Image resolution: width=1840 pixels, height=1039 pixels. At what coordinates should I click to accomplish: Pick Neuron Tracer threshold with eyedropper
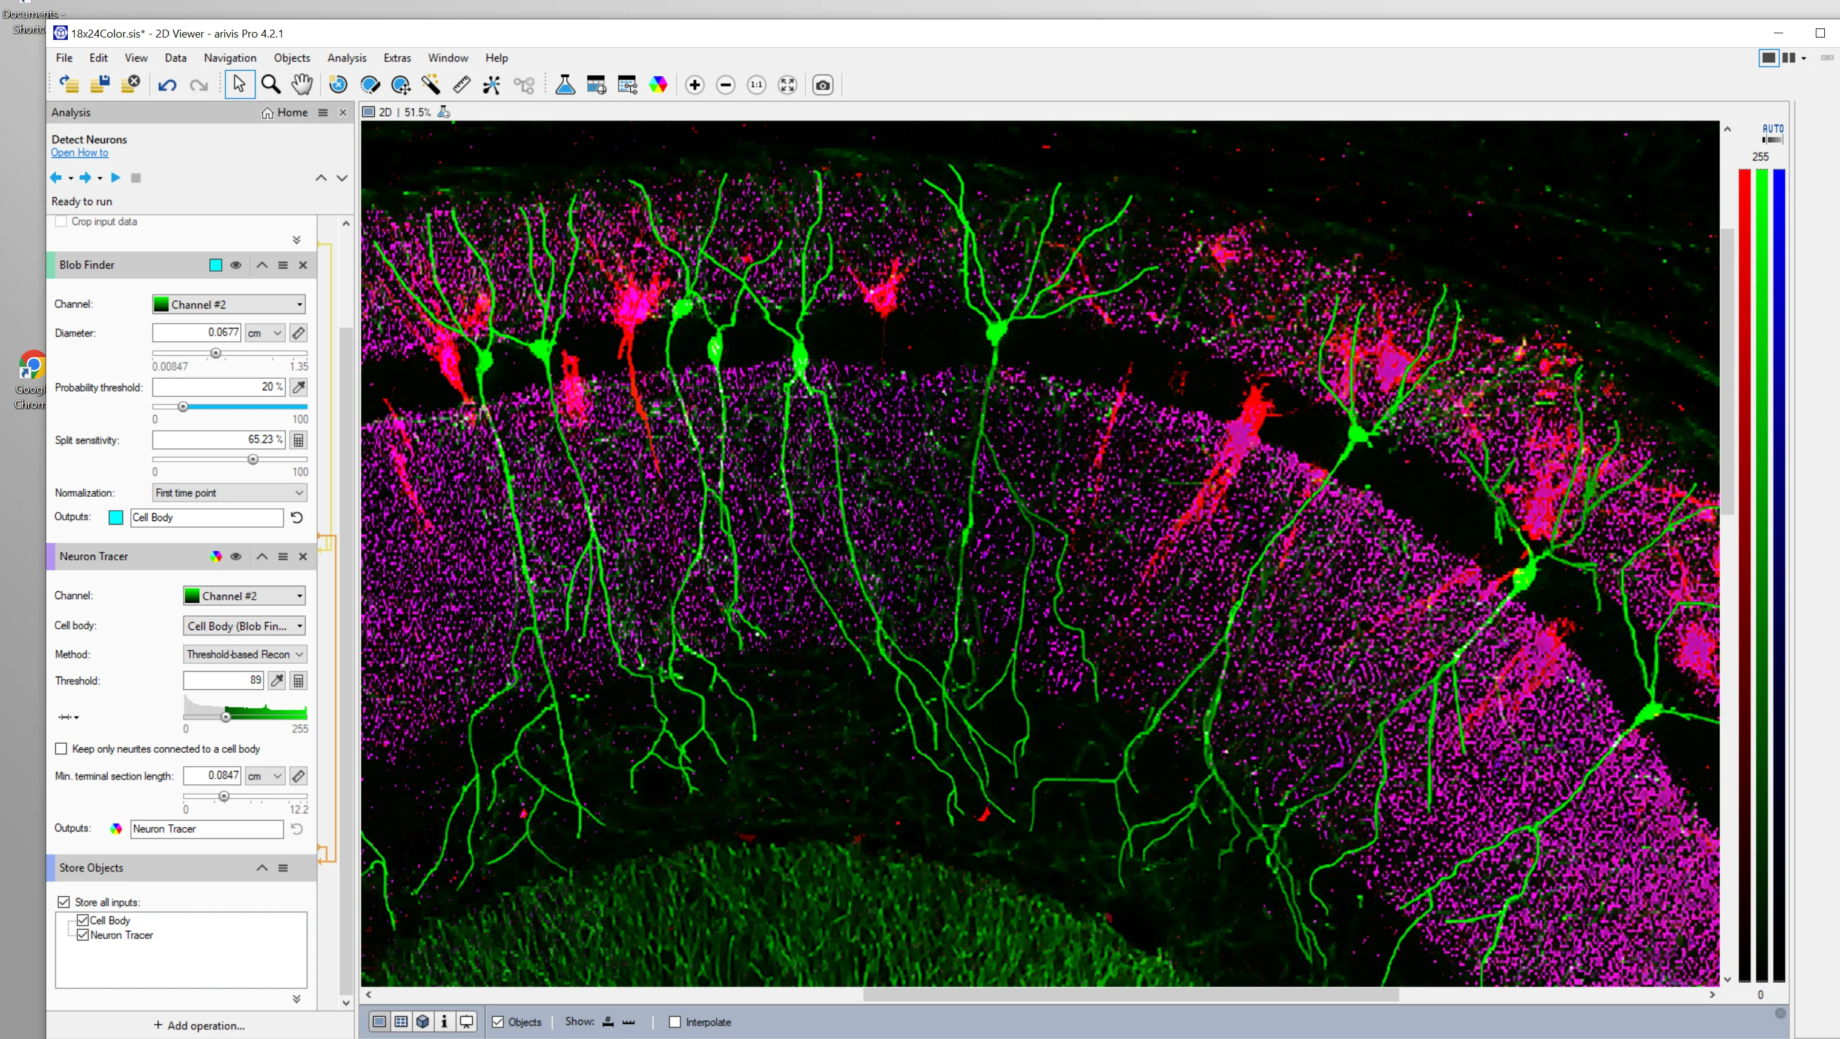coord(277,681)
